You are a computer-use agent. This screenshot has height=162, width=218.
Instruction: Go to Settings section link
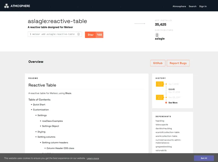point(42,115)
